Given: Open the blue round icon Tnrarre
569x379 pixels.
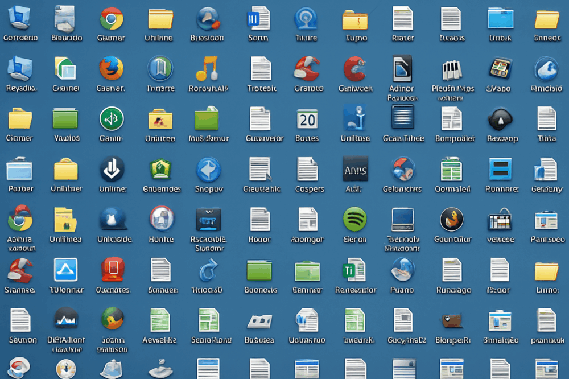Looking at the screenshot, I should (160, 68).
